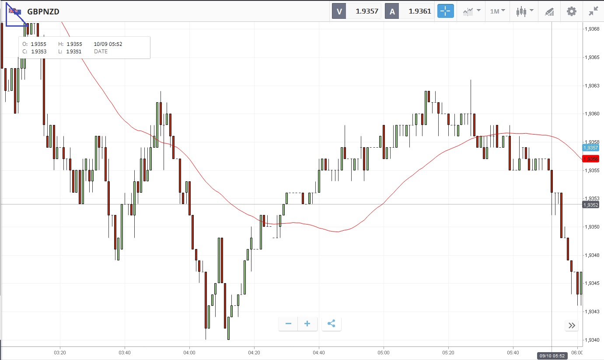
Task: Open chart settings gear
Action: point(571,11)
